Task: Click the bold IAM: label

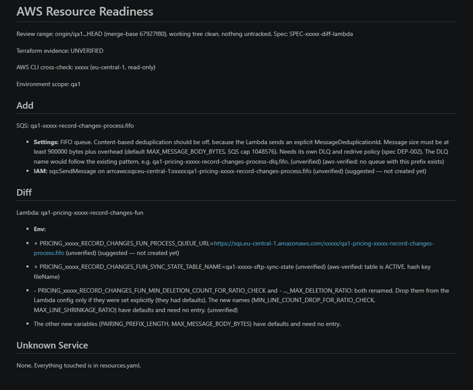Action: coord(40,171)
